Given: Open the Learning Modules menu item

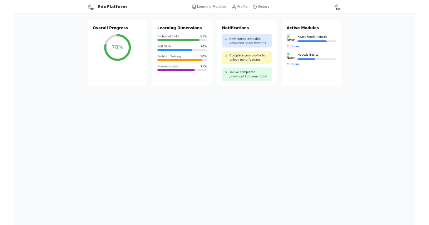Looking at the screenshot, I should pos(211,6).
